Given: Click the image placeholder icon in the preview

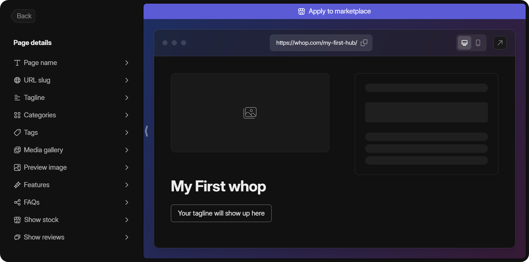Looking at the screenshot, I should [250, 113].
